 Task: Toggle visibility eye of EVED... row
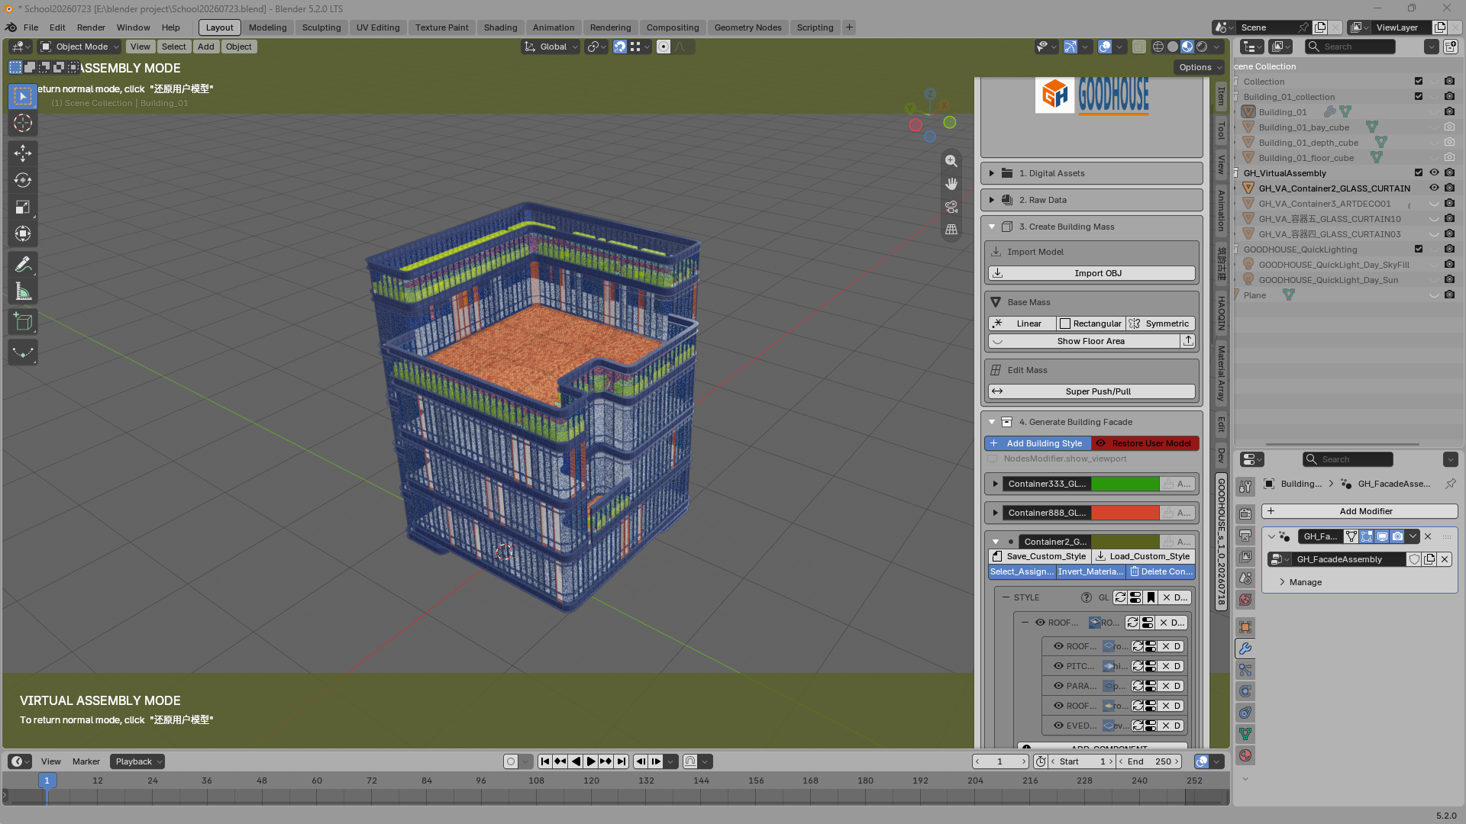pyautogui.click(x=1058, y=726)
